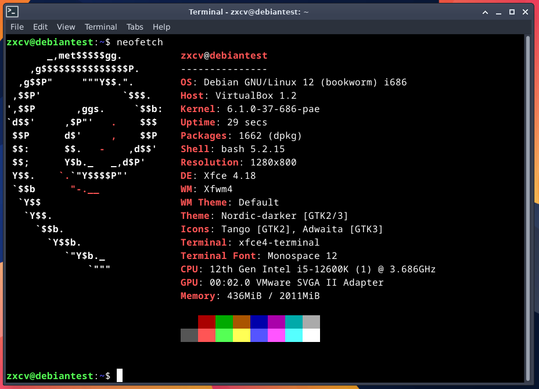Image resolution: width=539 pixels, height=389 pixels.
Task: Click the WM Theme value "Default"
Action: 259,203
